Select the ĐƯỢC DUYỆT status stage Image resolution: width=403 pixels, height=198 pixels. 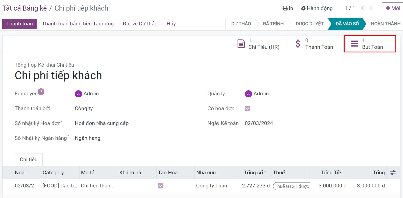[x=310, y=24]
